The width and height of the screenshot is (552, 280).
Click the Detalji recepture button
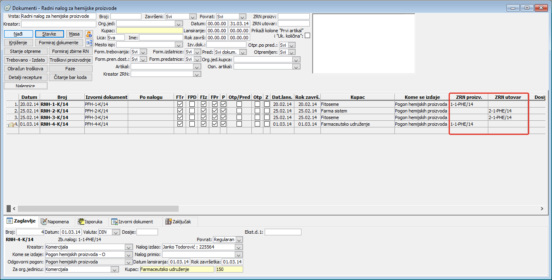(x=26, y=77)
